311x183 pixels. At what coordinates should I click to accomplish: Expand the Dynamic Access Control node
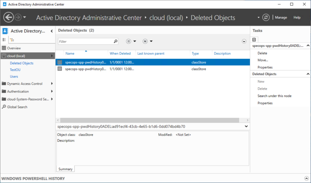(52, 84)
